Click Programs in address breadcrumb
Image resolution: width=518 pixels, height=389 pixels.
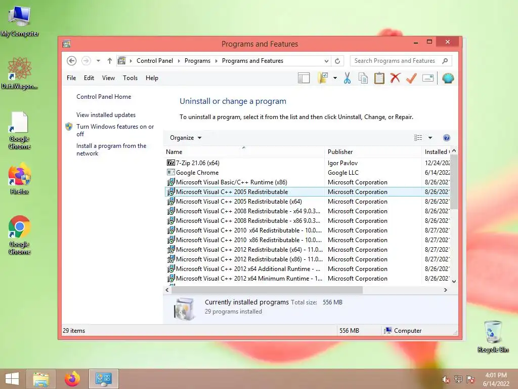pyautogui.click(x=198, y=61)
